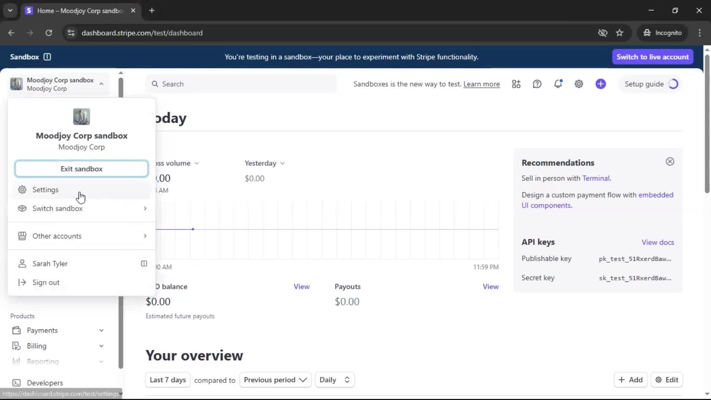Open Developers in the sidebar
The height and width of the screenshot is (400, 711).
click(44, 383)
